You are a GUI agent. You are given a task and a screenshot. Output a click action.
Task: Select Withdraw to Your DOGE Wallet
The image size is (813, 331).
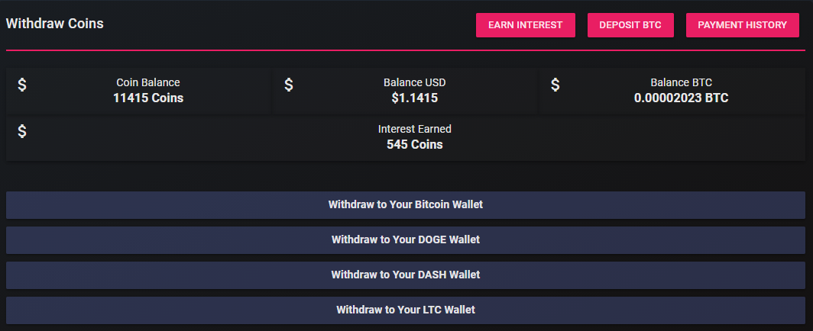[x=406, y=239]
